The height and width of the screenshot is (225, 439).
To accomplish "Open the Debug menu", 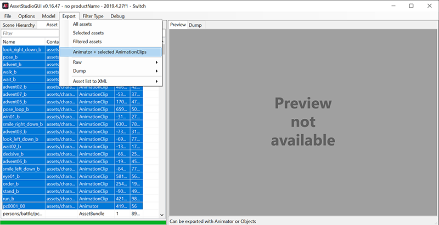I will tap(117, 16).
